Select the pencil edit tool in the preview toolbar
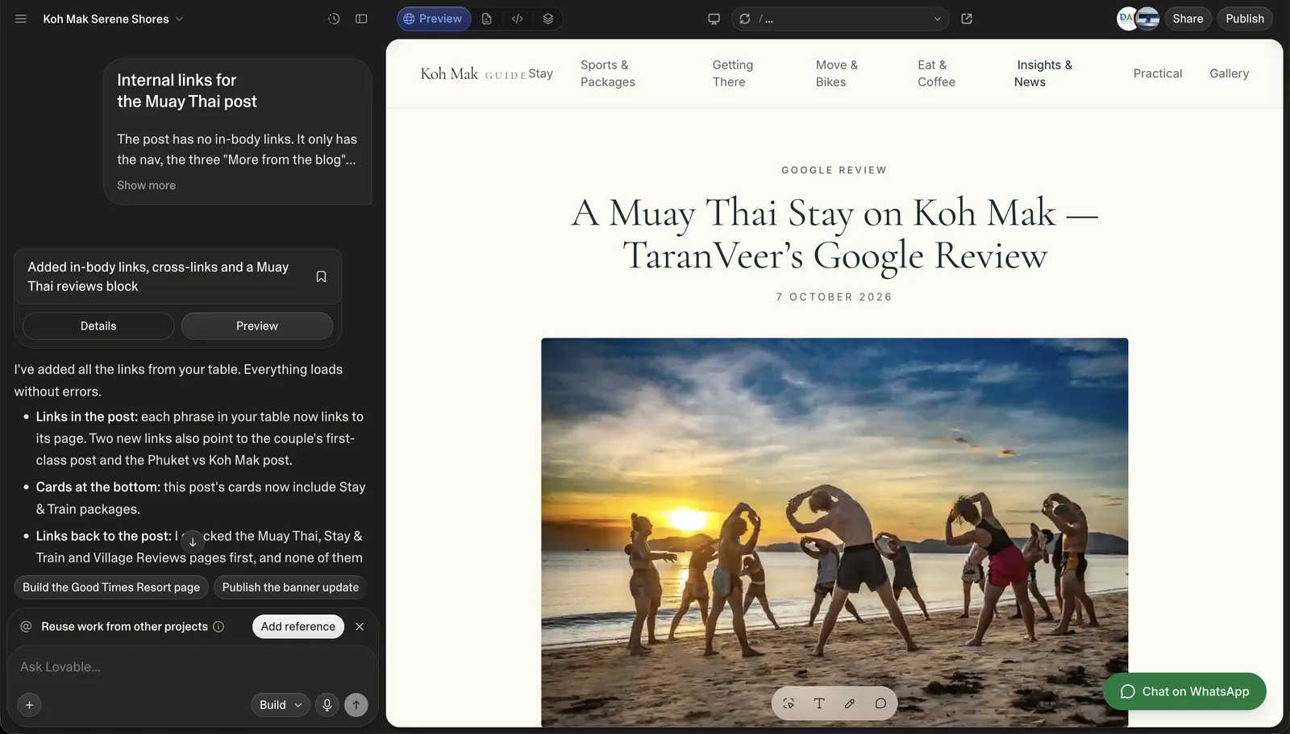1290x734 pixels. click(x=850, y=703)
